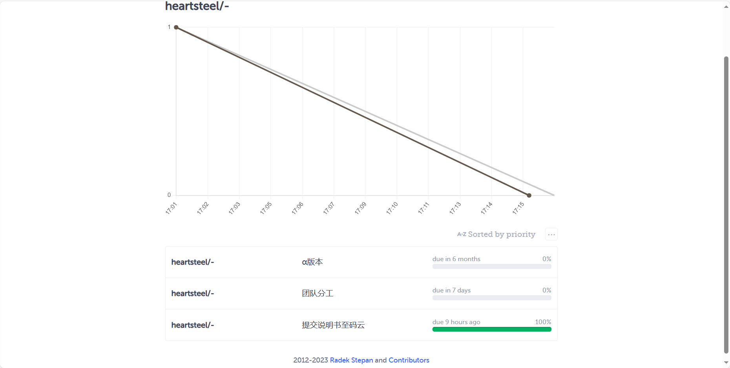Click the burndown chart's ending data point
This screenshot has width=730, height=368.
[x=529, y=195]
